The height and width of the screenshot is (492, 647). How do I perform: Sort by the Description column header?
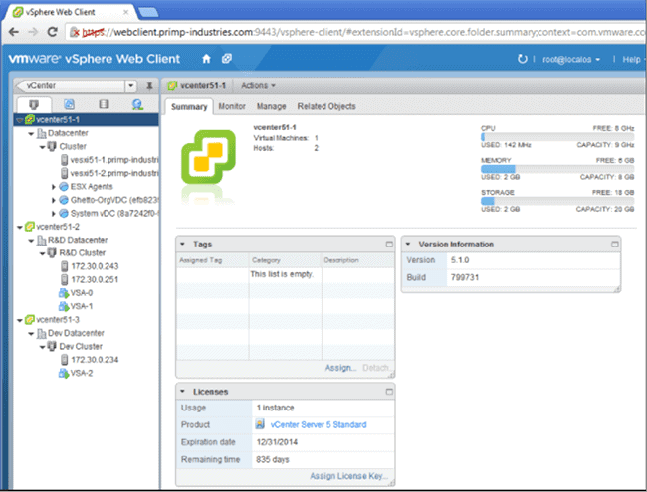[358, 260]
